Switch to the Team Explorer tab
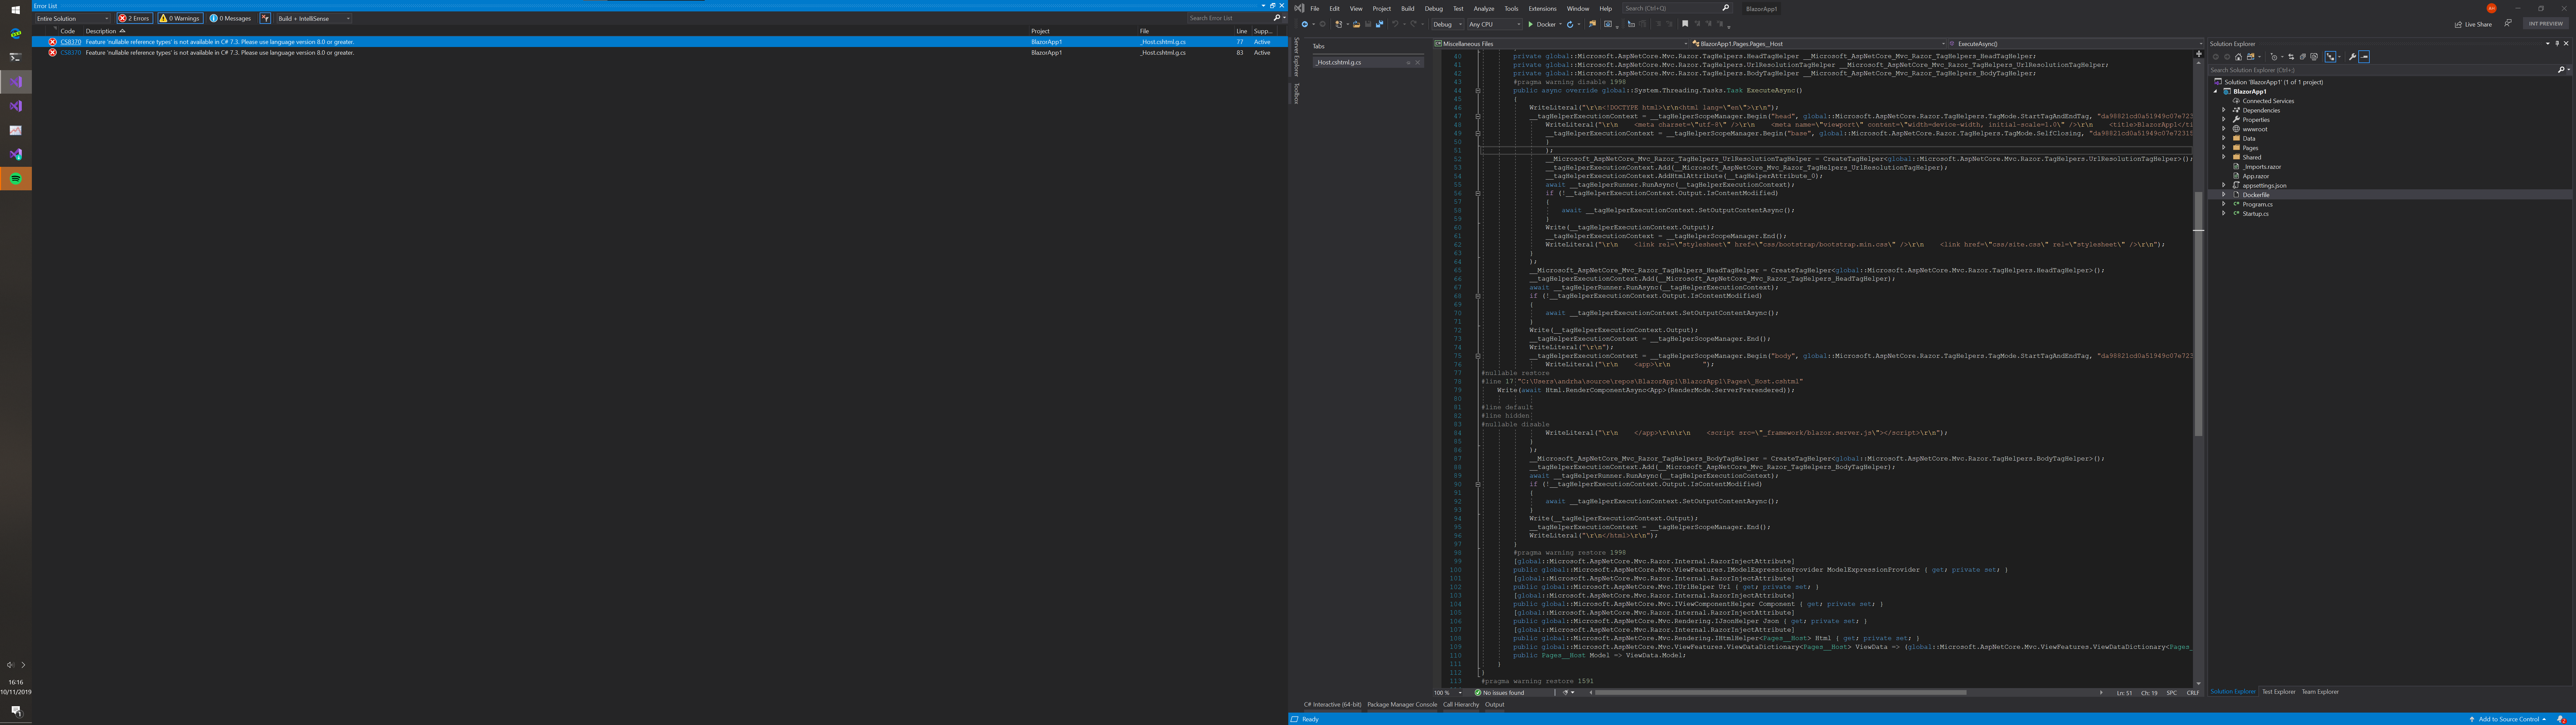2576x725 pixels. [x=2320, y=692]
